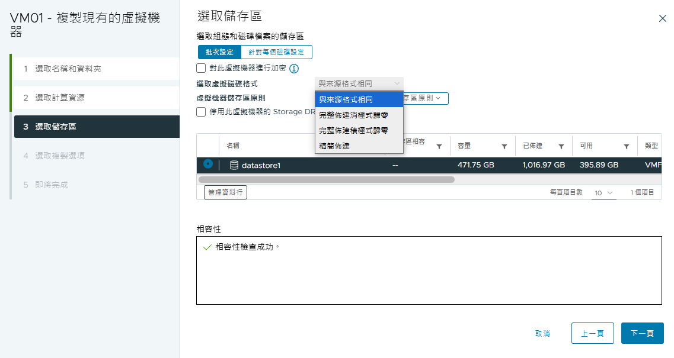Viewport: 674px width, 358px height.
Task: Click 1,016.97 GB provisioned value
Action: [544, 165]
